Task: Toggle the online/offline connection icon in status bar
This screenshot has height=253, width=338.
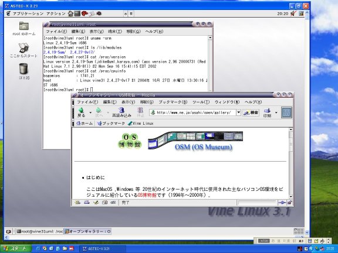Action: (x=282, y=203)
